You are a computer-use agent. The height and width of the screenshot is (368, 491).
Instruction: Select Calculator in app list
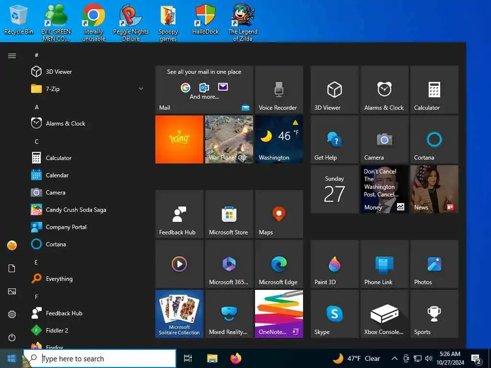coord(87,158)
